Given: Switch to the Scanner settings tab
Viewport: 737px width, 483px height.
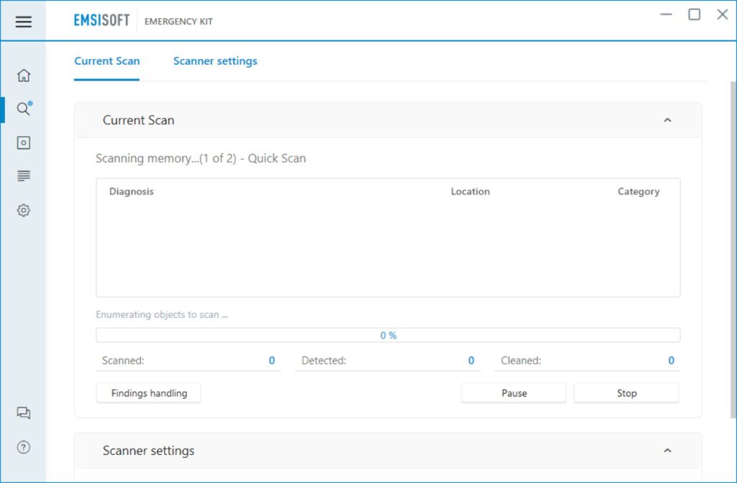Looking at the screenshot, I should point(215,61).
